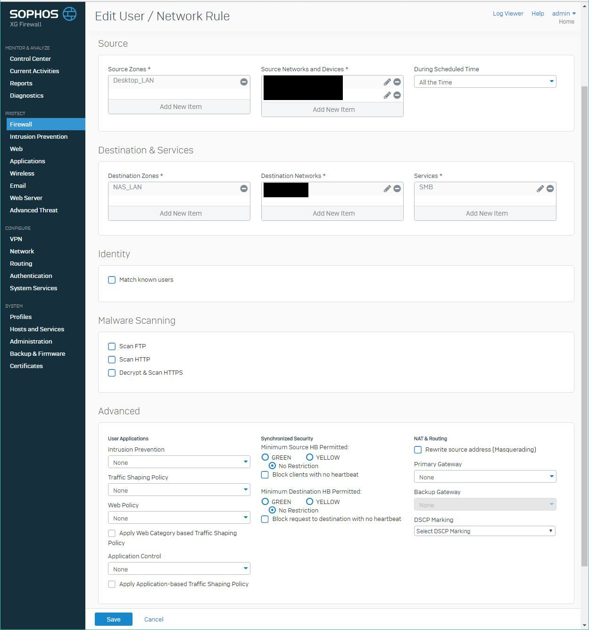Open the Log Viewer link
This screenshot has height=630, width=589.
click(508, 14)
